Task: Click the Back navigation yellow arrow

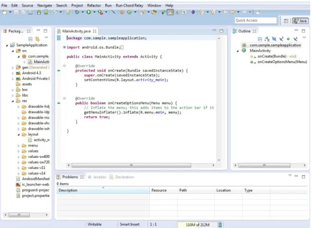Action: [233, 12]
